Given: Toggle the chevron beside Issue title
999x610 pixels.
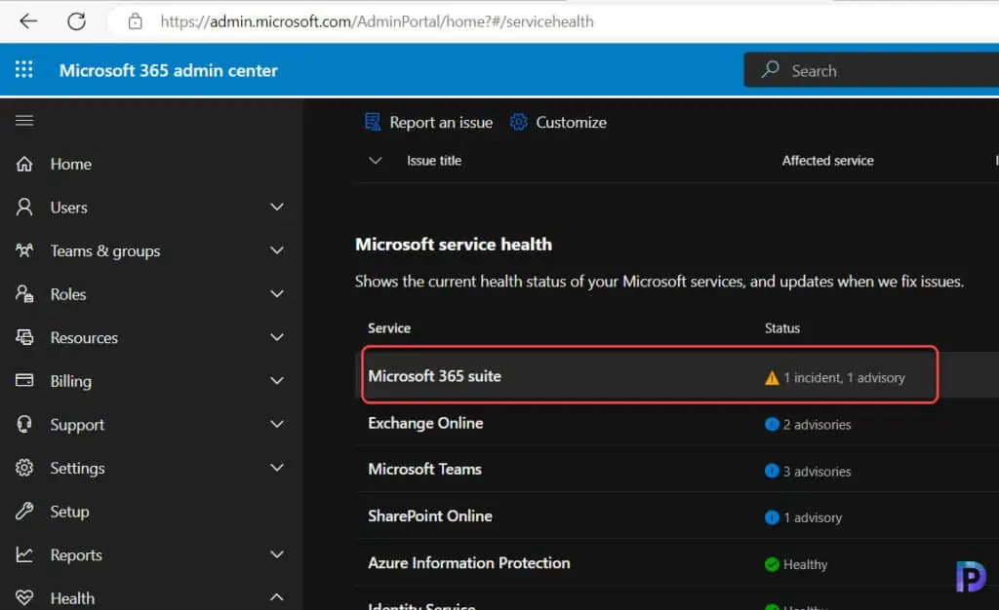Looking at the screenshot, I should (376, 160).
